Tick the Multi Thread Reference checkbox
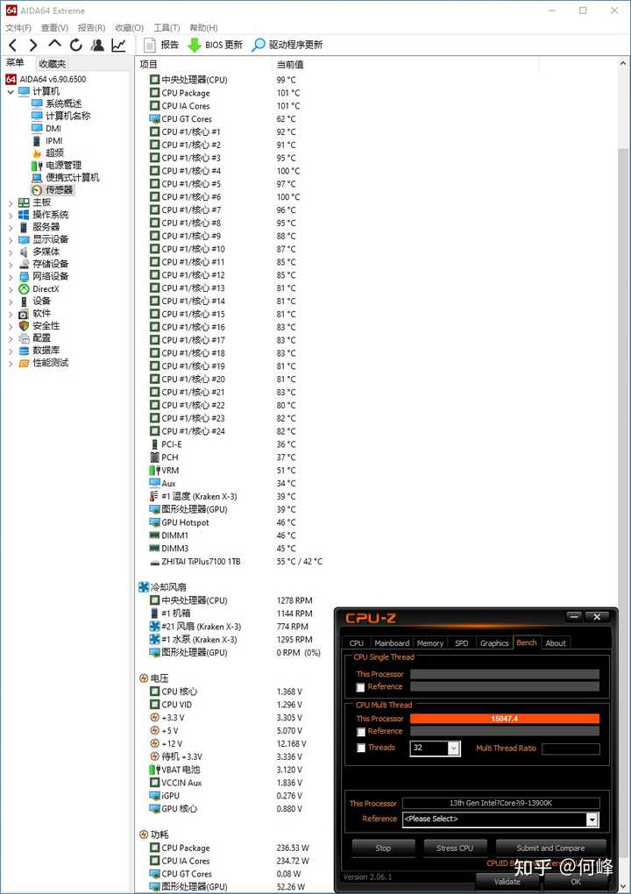This screenshot has height=894, width=631. click(360, 732)
